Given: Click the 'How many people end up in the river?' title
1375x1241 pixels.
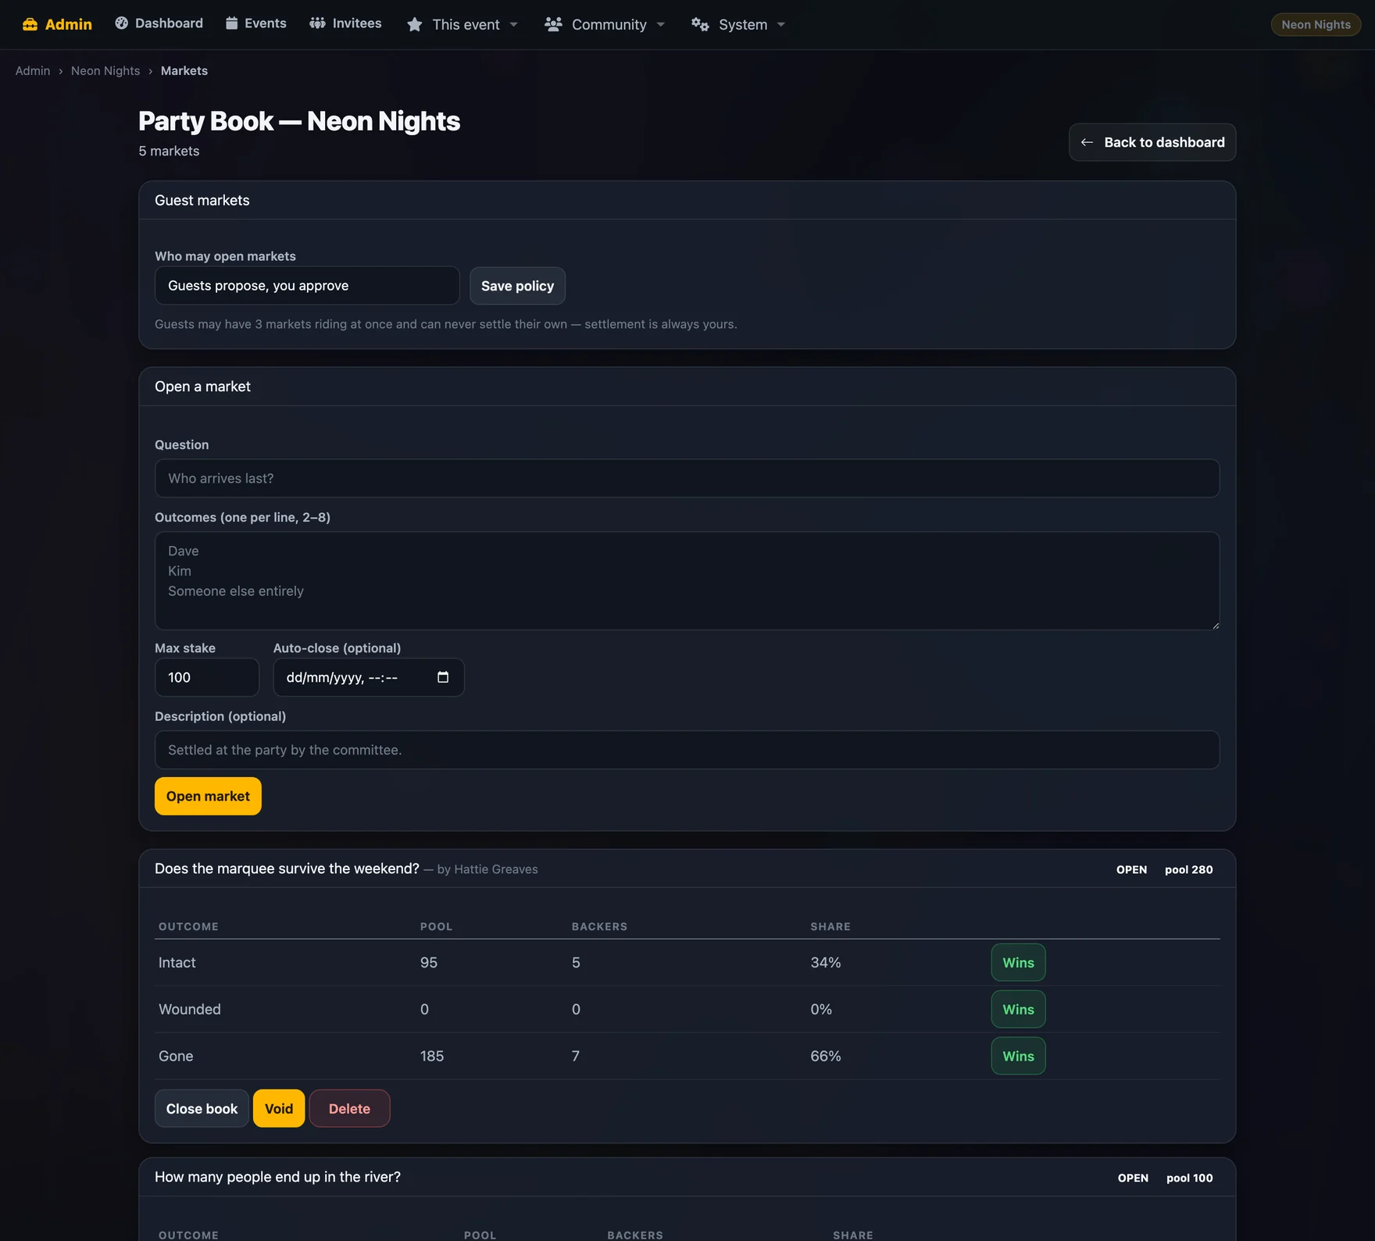Looking at the screenshot, I should click(x=277, y=1177).
